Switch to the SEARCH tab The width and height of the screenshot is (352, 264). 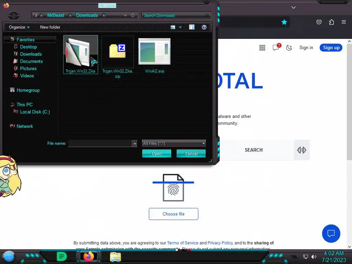click(x=254, y=150)
